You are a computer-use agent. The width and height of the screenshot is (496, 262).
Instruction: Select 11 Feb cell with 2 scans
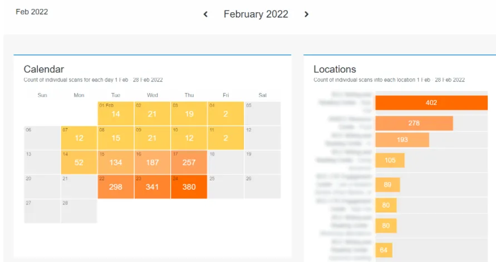[226, 138]
